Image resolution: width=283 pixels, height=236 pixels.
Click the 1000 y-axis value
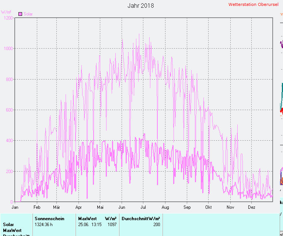coord(8,49)
